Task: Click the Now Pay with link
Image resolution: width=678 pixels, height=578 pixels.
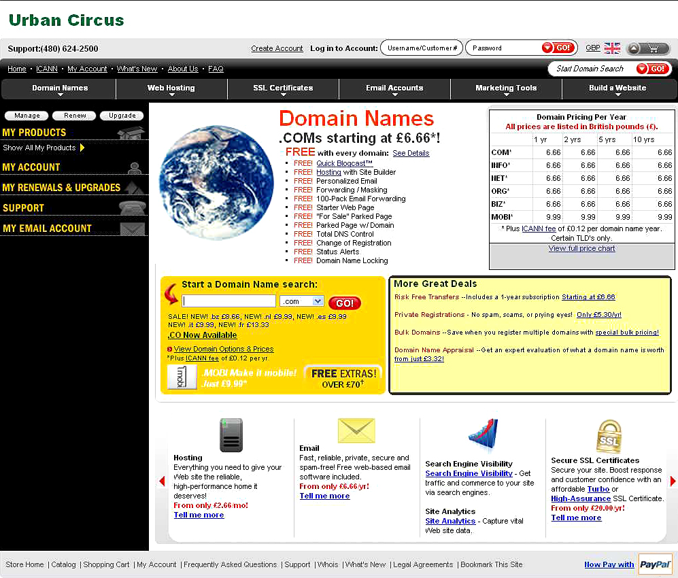Action: [609, 564]
